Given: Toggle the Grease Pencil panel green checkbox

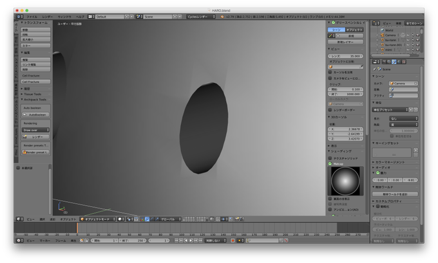Looking at the screenshot, I should [333, 23].
